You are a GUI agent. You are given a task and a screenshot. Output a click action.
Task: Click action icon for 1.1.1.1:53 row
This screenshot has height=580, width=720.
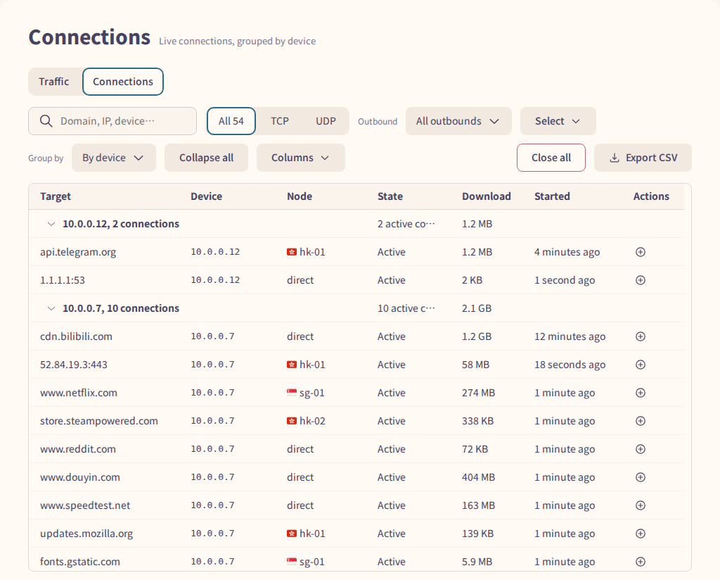(640, 280)
